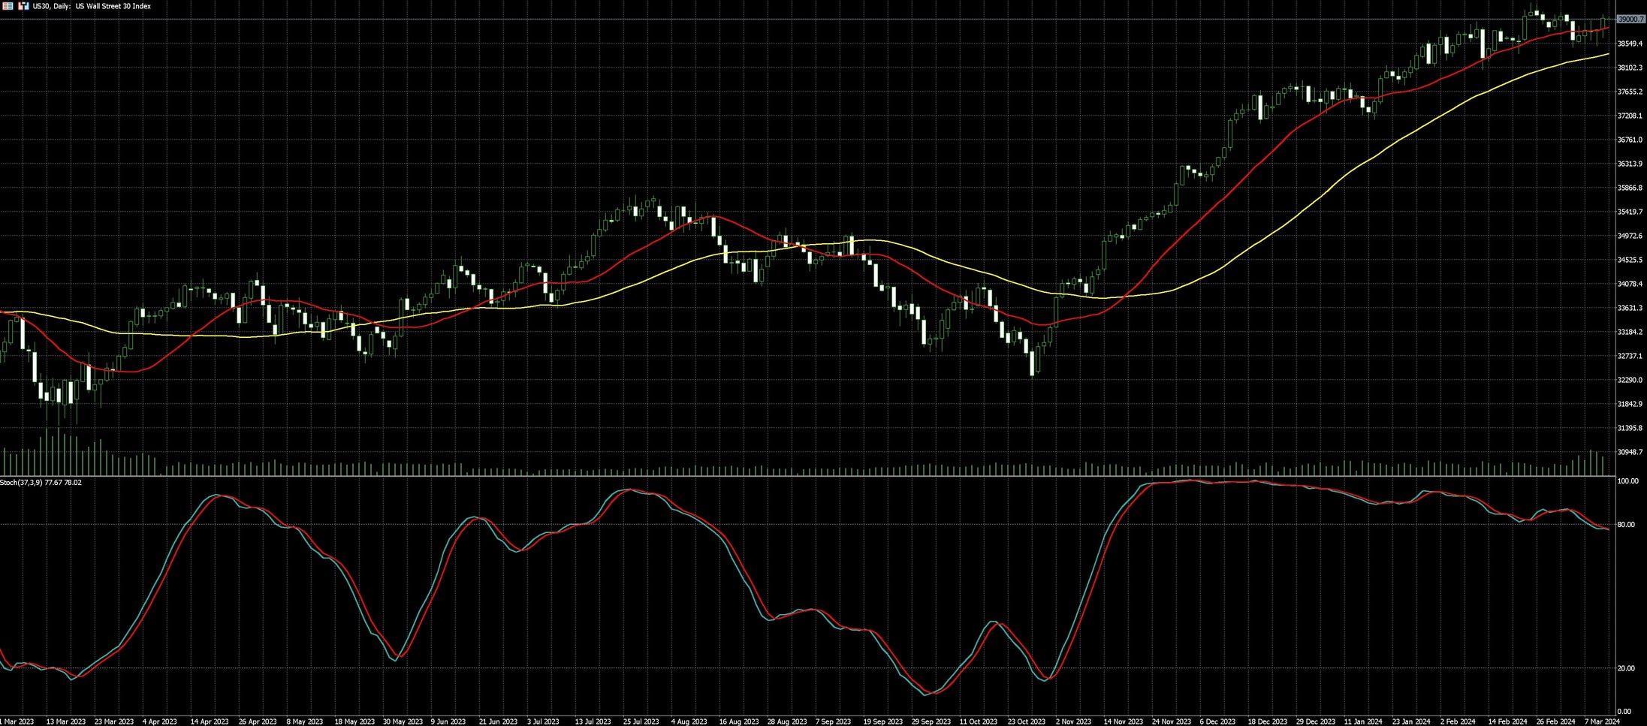Screen dimensions: 1647x726
Task: Click the 33184.2 price scale label
Action: (1630, 332)
